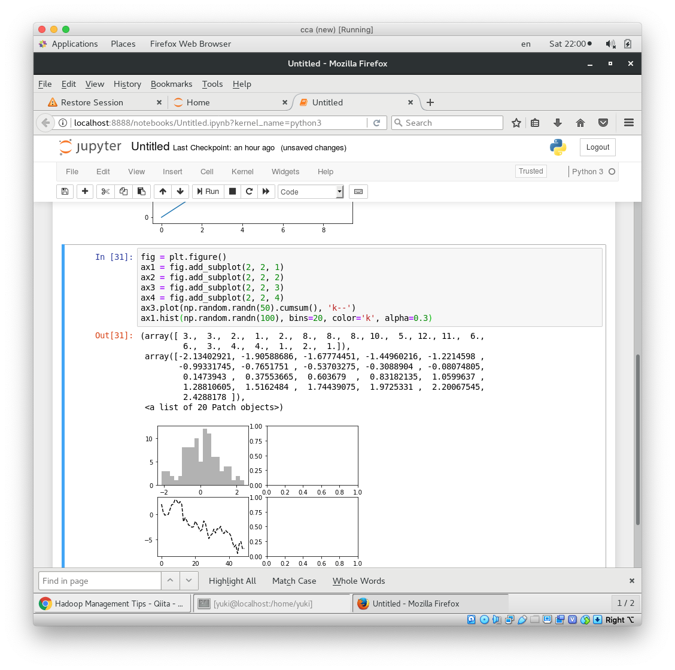Image resolution: width=675 pixels, height=670 pixels.
Task: Open a new browser tab
Action: (x=430, y=102)
